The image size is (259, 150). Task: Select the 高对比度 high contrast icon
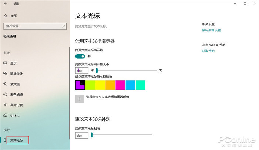[x=5, y=105]
